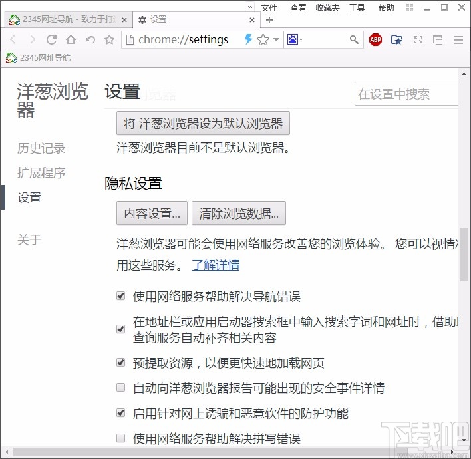Image resolution: width=471 pixels, height=459 pixels.
Task: Click the address bar chrome://settings
Action: [183, 39]
